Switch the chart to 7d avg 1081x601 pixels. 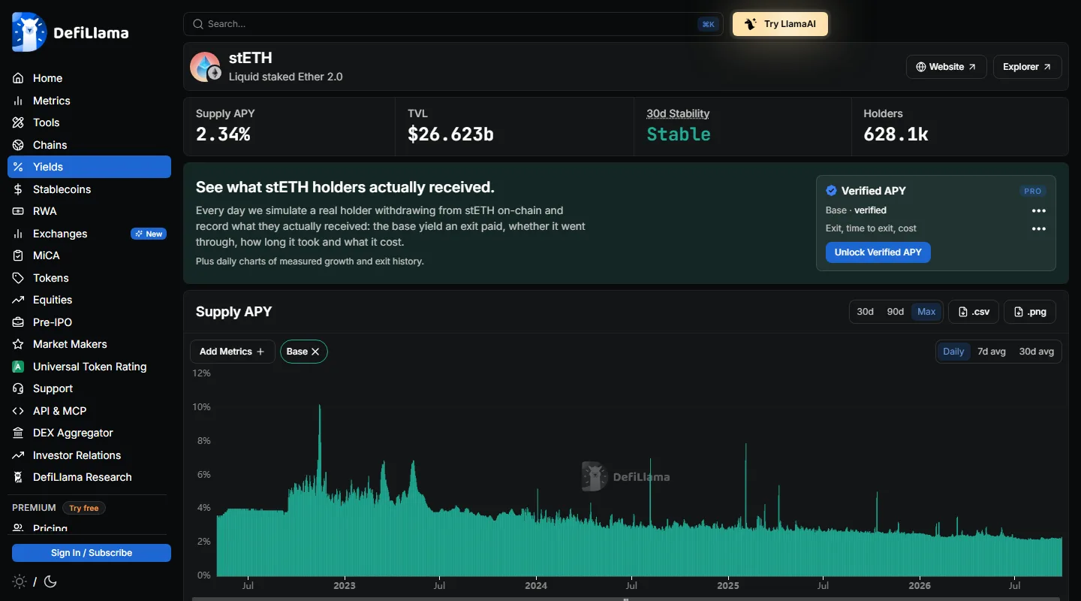(991, 352)
